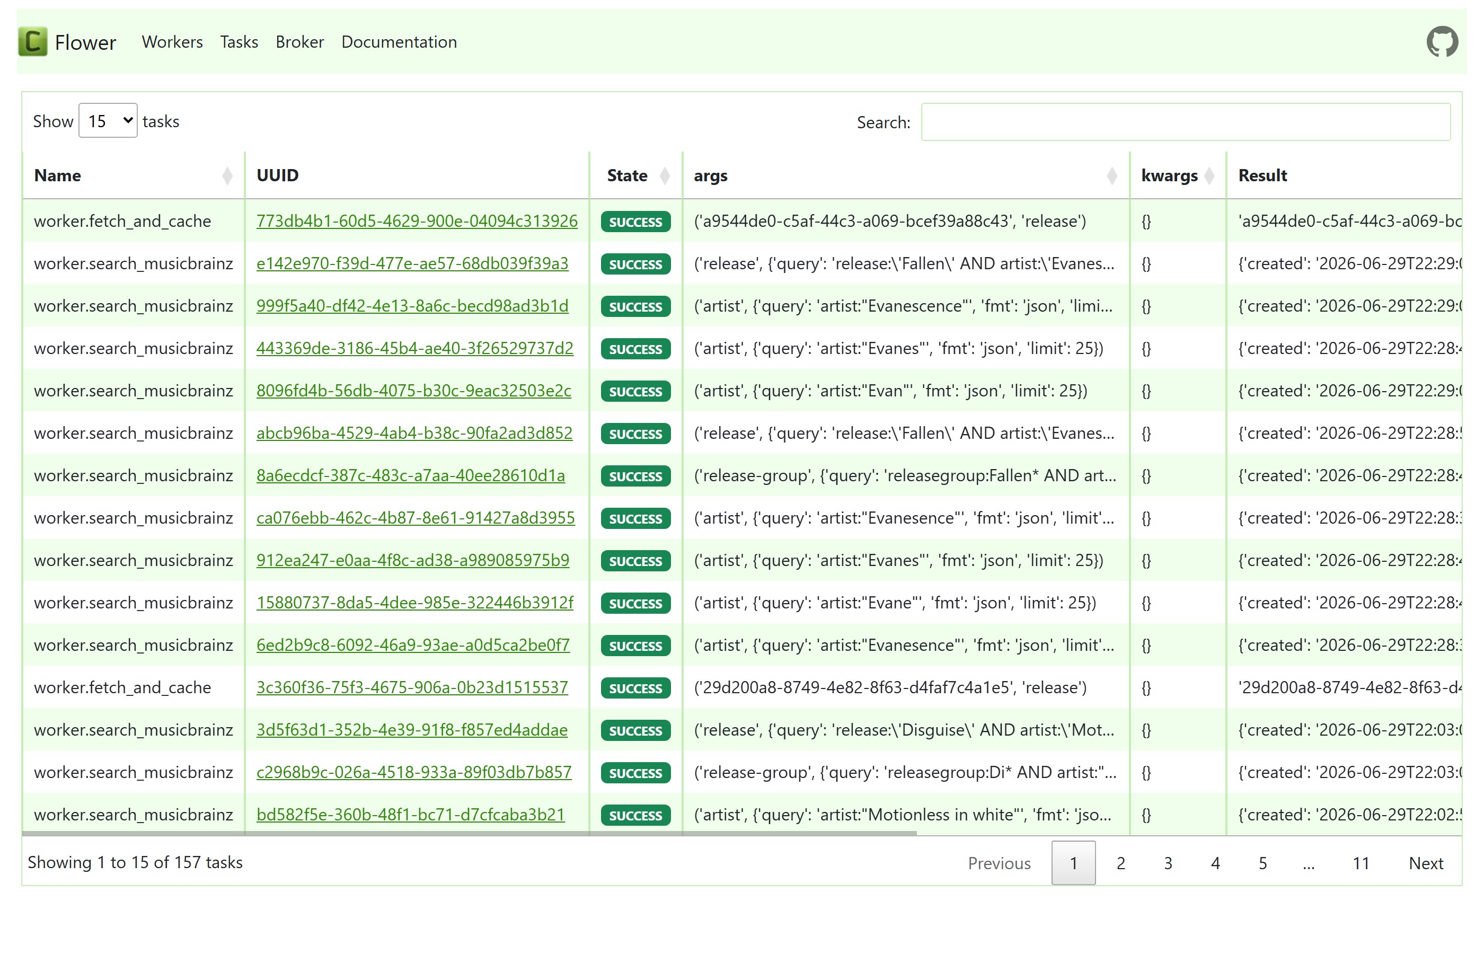Open task abcb96ba-4529-4ab4-b38c-90fa2ad3d852
Viewport: 1484px width, 954px height.
pos(414,433)
